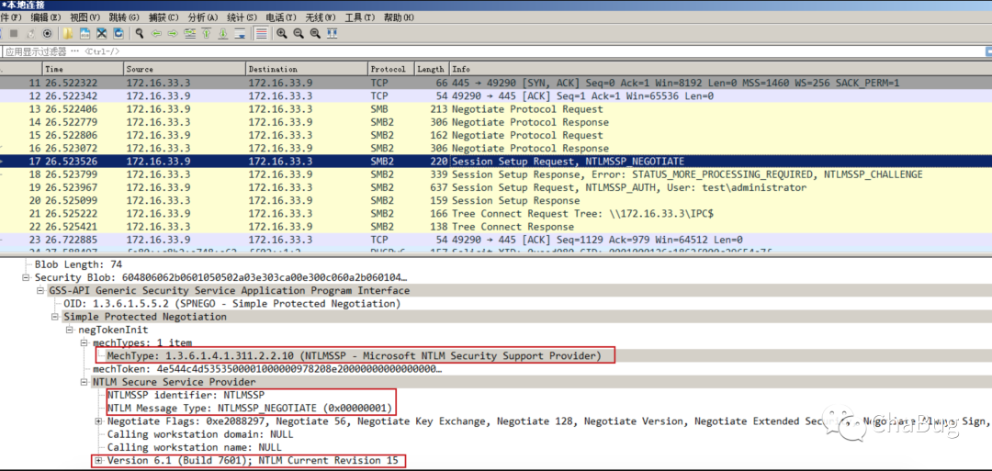Sort packets by the Source column header

[185, 69]
